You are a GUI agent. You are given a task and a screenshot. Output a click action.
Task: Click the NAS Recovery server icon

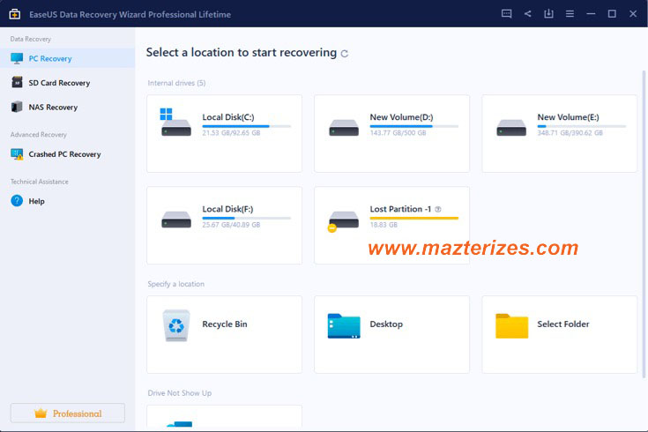pyautogui.click(x=17, y=107)
